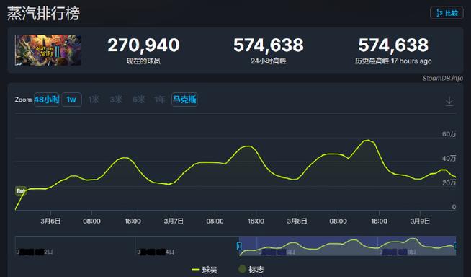Image resolution: width=471 pixels, height=277 pixels.
Task: Click the Rel release marker on chart
Action: (x=20, y=191)
